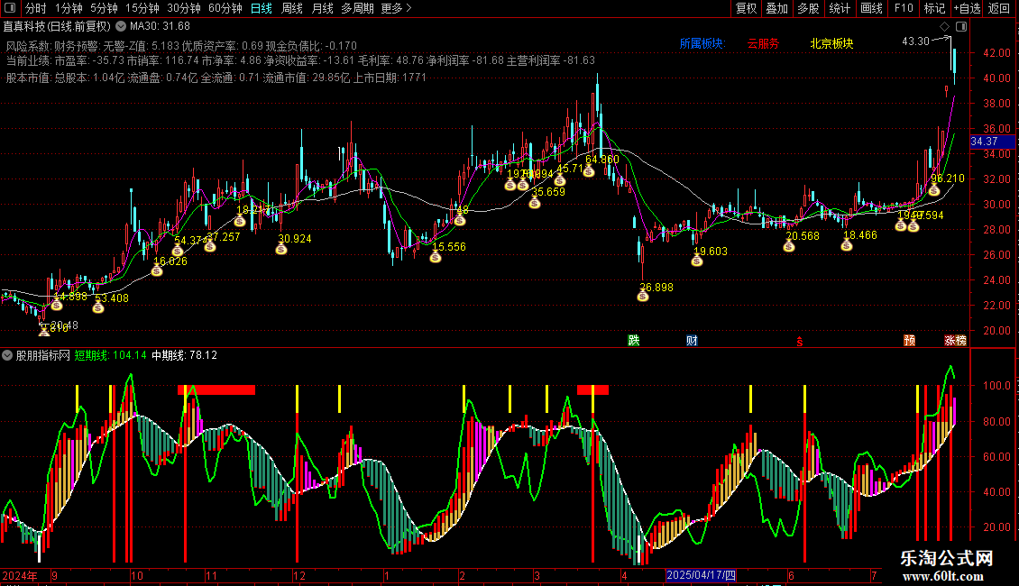
Task: Select the 15分钟 period tab
Action: pos(142,8)
